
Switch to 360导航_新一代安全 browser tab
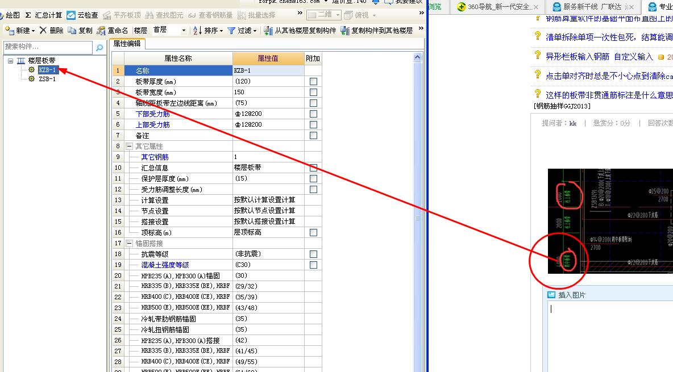tap(498, 7)
